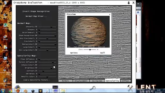Viewport: 165px width, 93px height.
Task: Click the Enhance Detail slider
Action: click(x=47, y=65)
